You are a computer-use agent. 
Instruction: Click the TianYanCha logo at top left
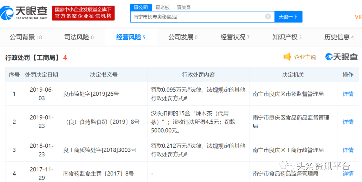coord(24,13)
